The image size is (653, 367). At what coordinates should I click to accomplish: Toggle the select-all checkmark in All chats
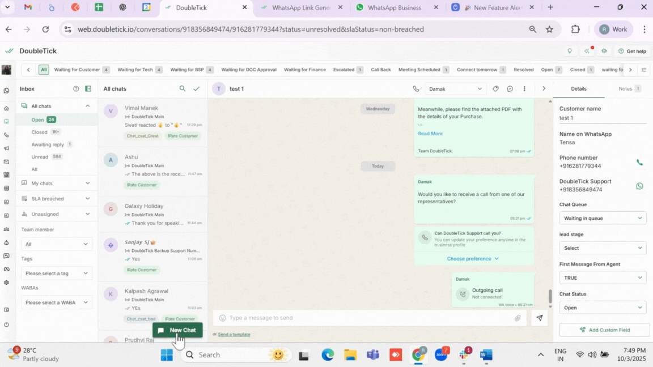click(197, 89)
